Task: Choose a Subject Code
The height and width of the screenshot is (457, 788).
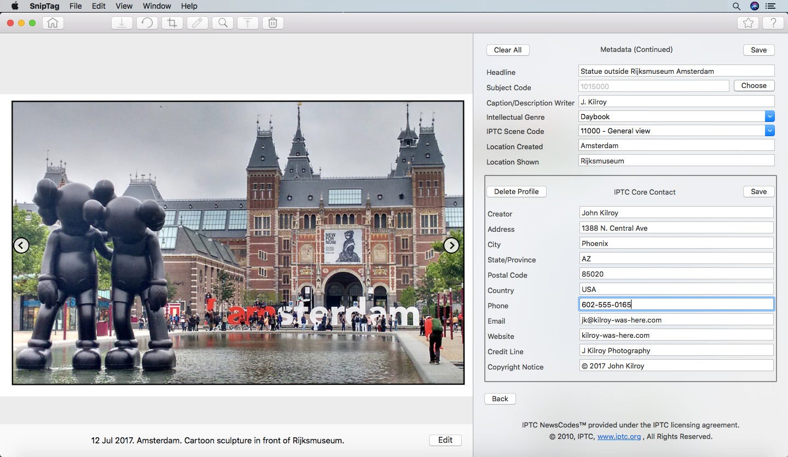Action: pos(754,85)
